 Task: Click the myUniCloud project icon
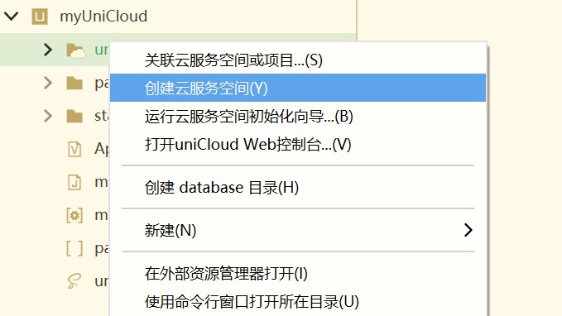tap(40, 17)
